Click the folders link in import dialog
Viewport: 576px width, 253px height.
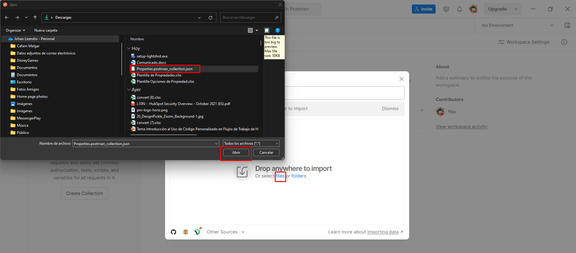click(x=299, y=176)
